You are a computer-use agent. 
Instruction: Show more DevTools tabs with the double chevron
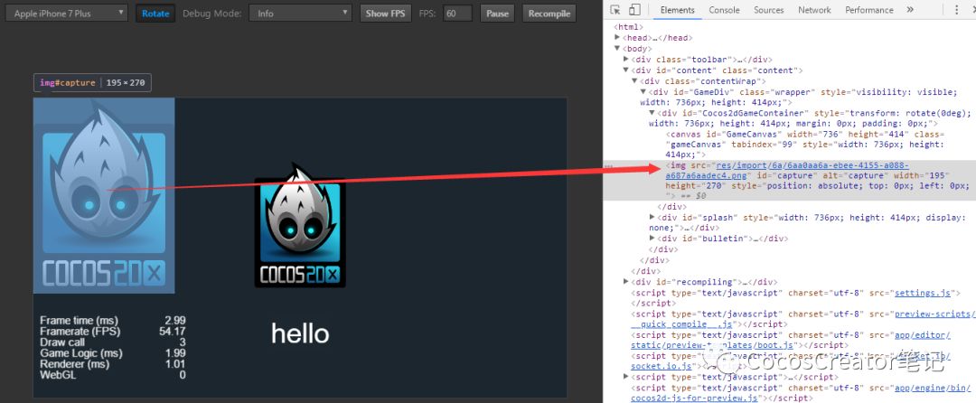coord(910,9)
